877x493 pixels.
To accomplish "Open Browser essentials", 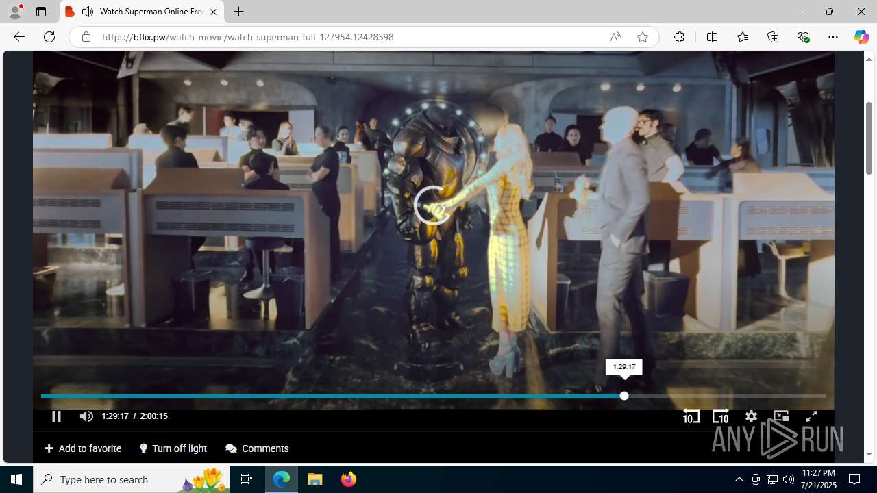I will point(803,37).
